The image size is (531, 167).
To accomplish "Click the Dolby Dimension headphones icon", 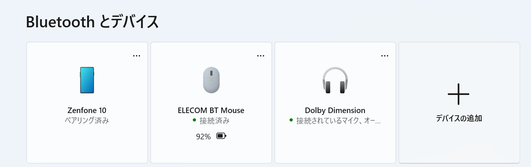I will point(335,80).
